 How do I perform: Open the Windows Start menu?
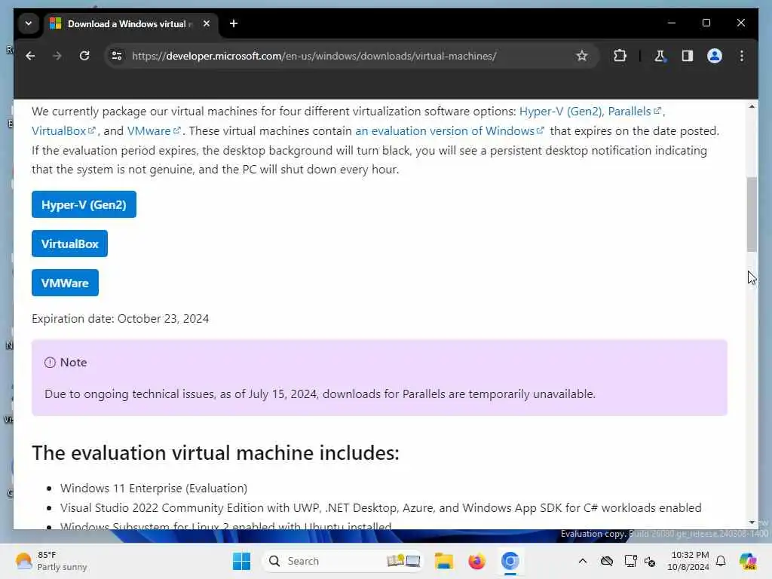(x=241, y=561)
